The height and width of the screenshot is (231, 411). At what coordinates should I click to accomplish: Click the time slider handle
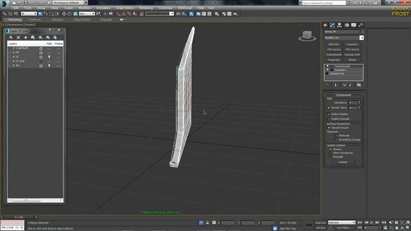click(19, 217)
